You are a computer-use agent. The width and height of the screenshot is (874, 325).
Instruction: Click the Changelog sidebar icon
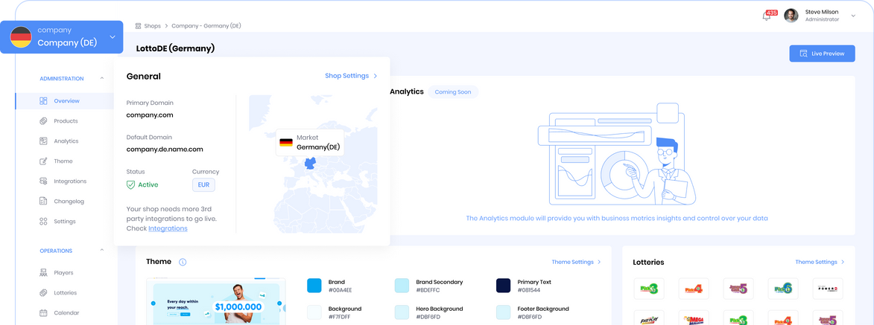44,202
